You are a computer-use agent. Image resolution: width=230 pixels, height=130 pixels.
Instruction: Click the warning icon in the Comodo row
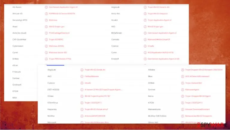click(x=145, y=40)
